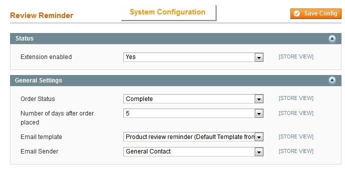Click the Save Config button
345x190 pixels.
tap(316, 13)
